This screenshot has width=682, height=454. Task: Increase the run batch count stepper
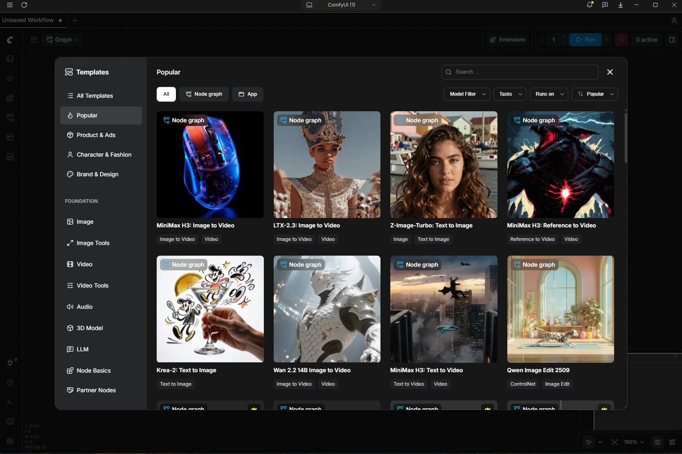pyautogui.click(x=564, y=37)
